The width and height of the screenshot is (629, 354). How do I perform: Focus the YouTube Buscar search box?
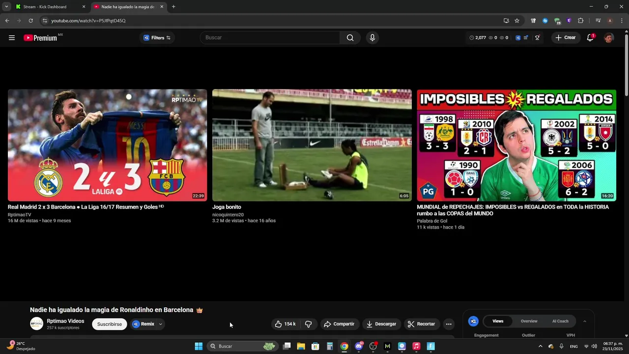270,38
